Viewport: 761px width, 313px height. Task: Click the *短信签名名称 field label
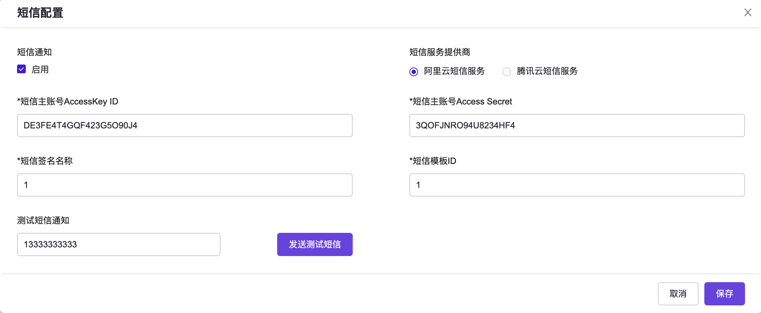tap(45, 161)
